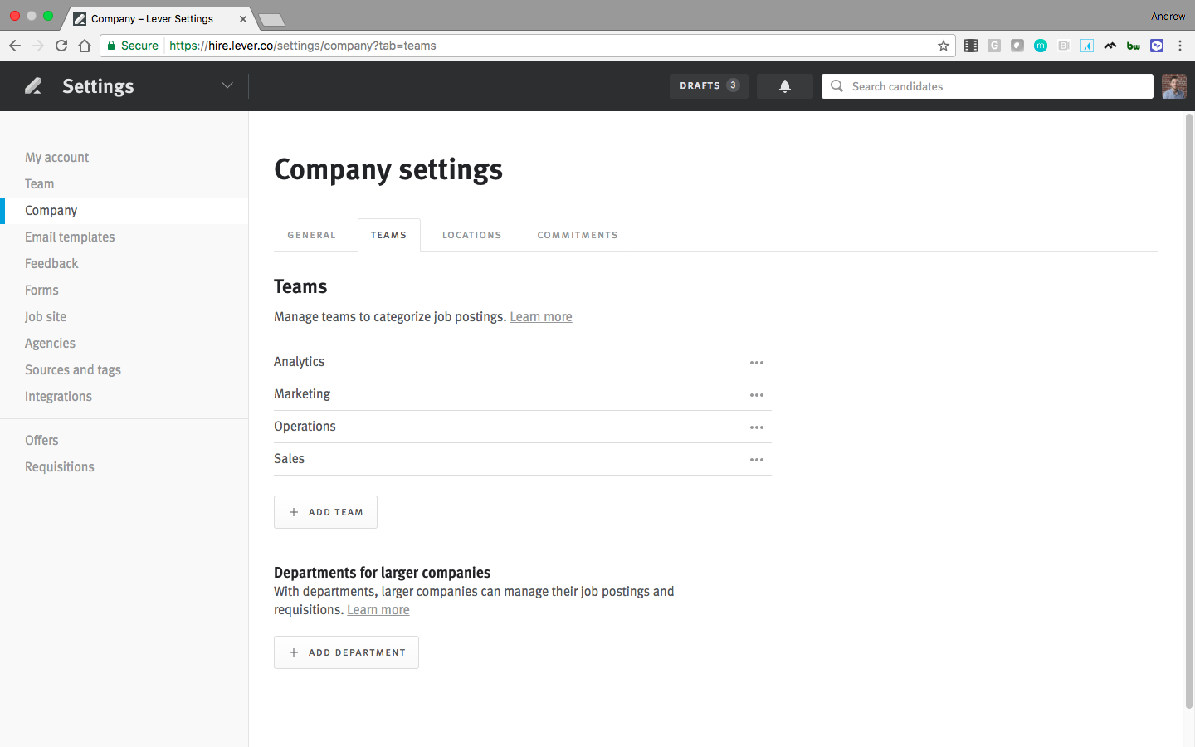Open Chrome's three-dot menu
This screenshot has height=747, width=1195.
coord(1180,46)
